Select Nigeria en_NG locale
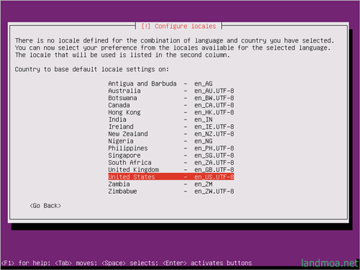This screenshot has width=360, height=270. [x=171, y=141]
